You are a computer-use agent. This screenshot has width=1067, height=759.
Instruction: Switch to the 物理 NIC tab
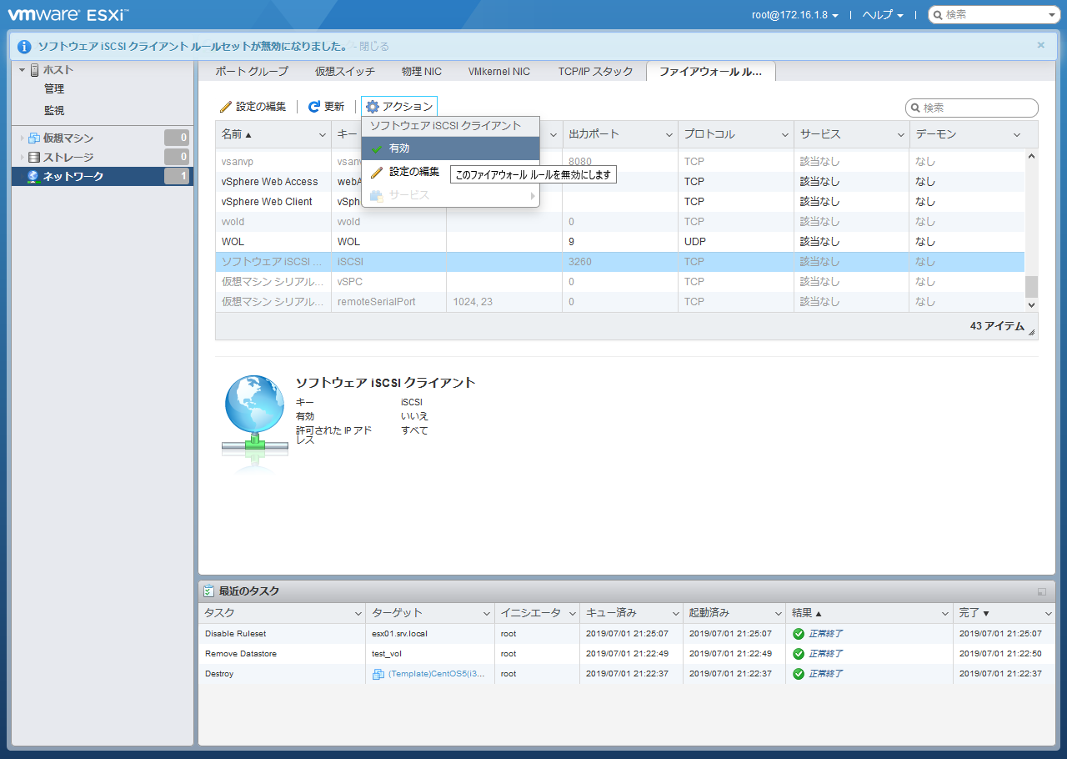point(422,72)
